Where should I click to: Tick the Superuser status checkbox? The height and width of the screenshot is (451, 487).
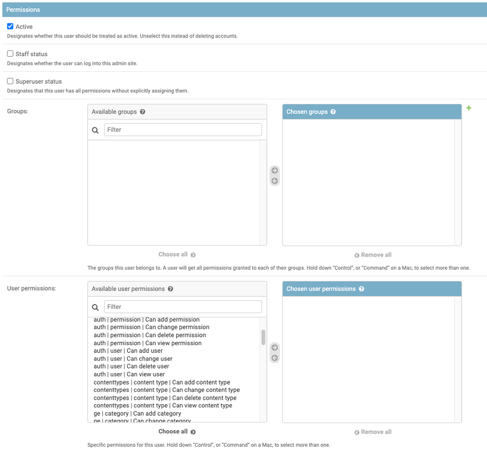(10, 81)
